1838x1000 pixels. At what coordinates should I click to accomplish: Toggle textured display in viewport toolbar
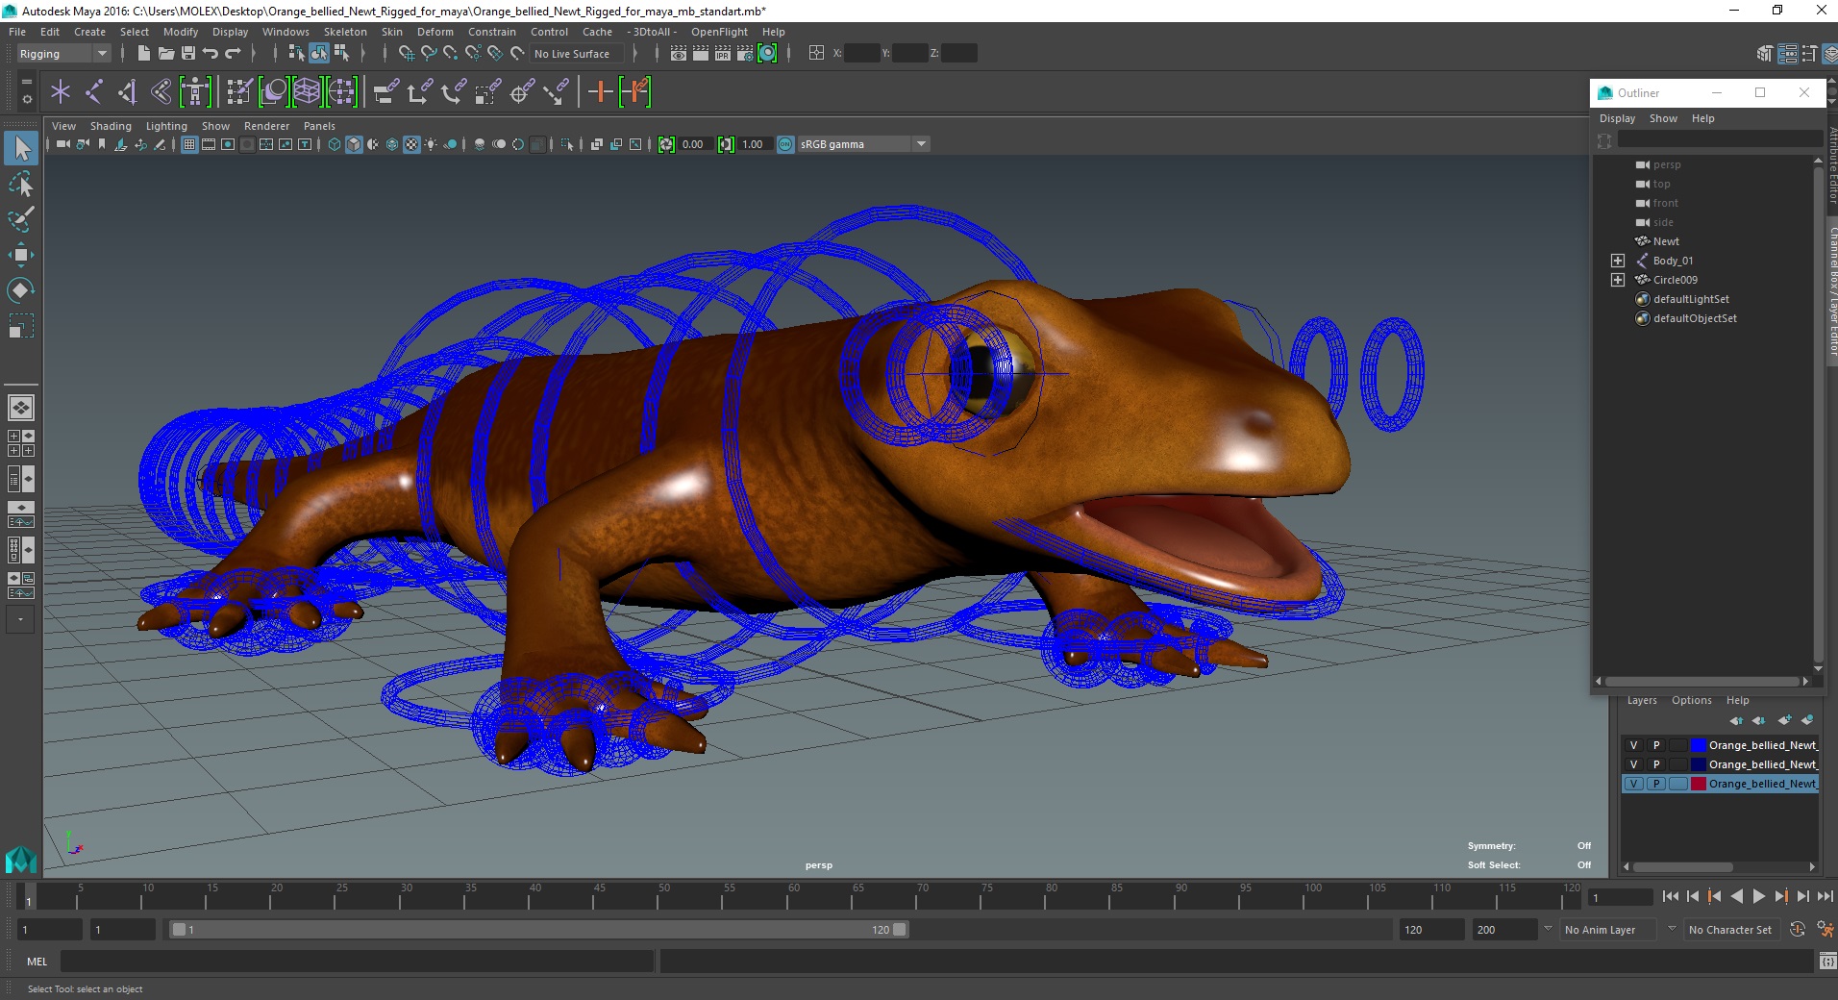[411, 144]
